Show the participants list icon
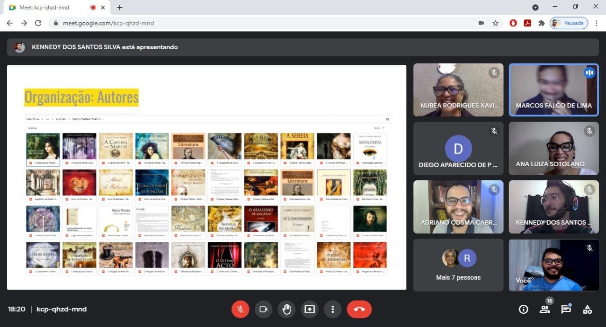 tap(544, 309)
